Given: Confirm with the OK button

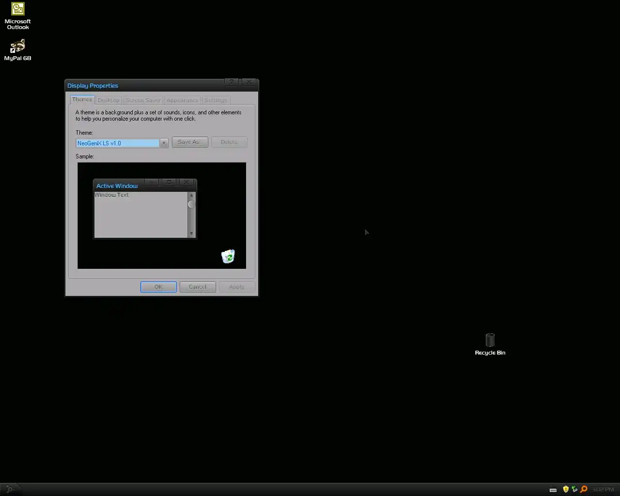Looking at the screenshot, I should pyautogui.click(x=158, y=287).
